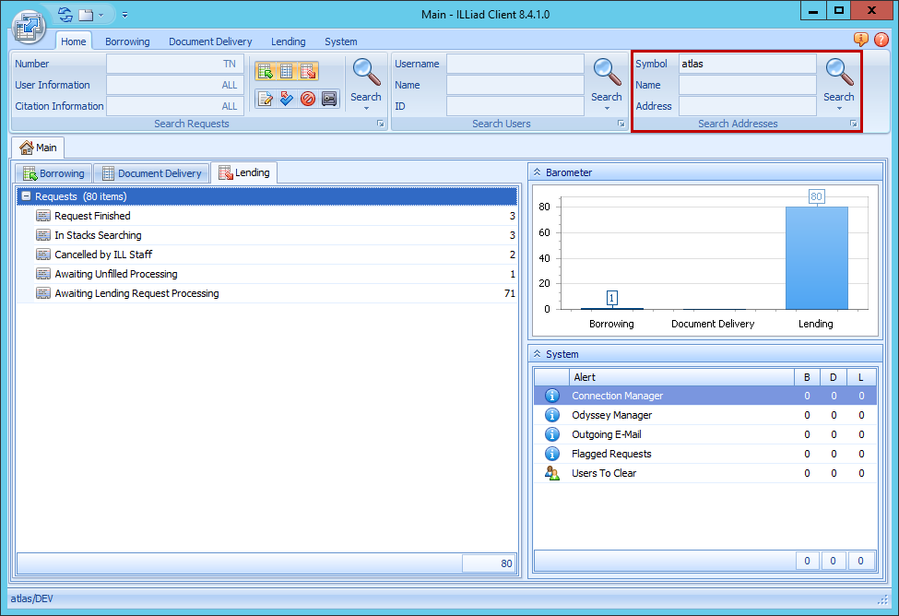Viewport: 899px width, 616px height.
Task: Expand the new document dropdown in quick access toolbar
Action: point(101,15)
